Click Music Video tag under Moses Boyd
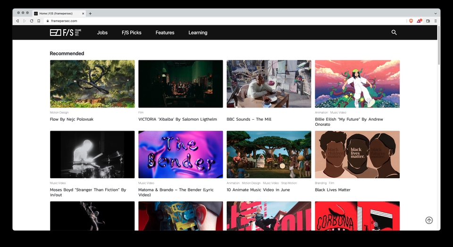The height and width of the screenshot is (247, 453). 58,183
